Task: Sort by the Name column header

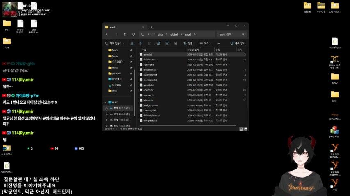Action: (x=163, y=49)
